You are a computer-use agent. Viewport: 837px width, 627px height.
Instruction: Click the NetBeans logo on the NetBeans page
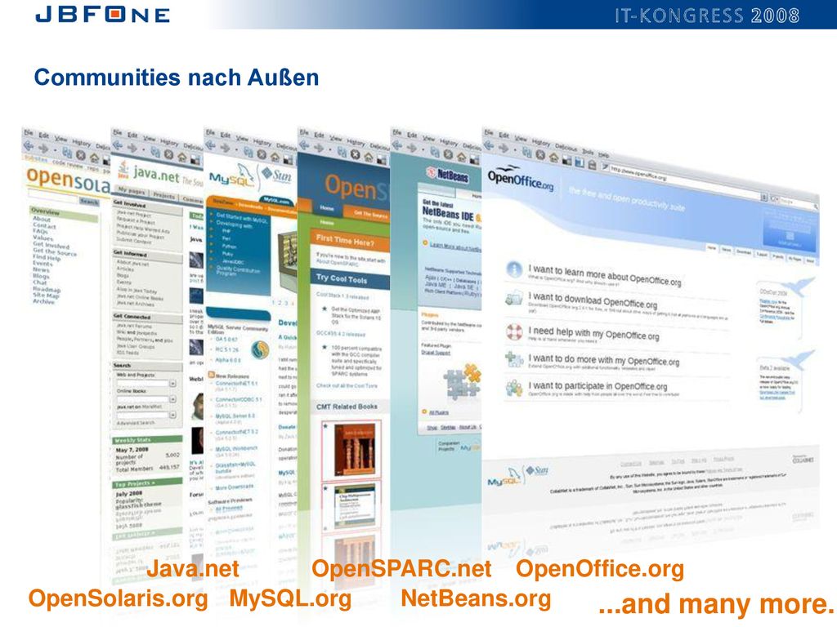[447, 175]
